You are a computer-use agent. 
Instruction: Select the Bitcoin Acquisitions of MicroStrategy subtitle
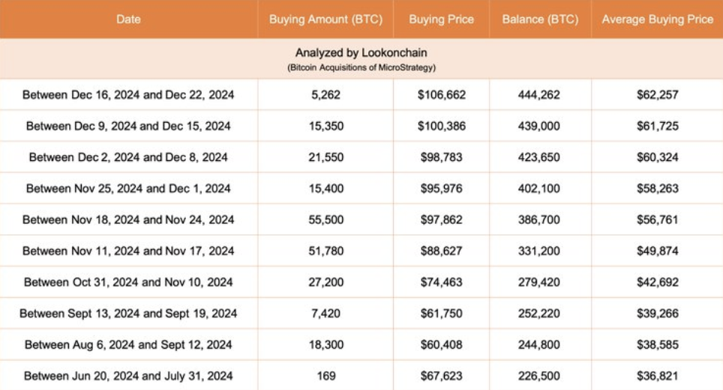coord(361,68)
